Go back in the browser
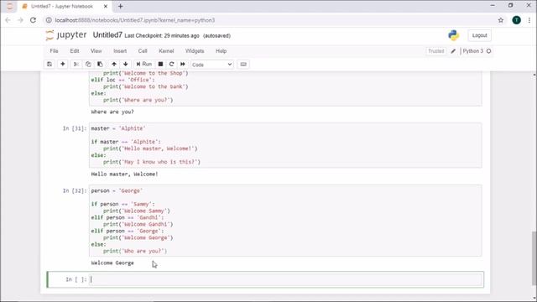The height and width of the screenshot is (302, 537). point(8,20)
